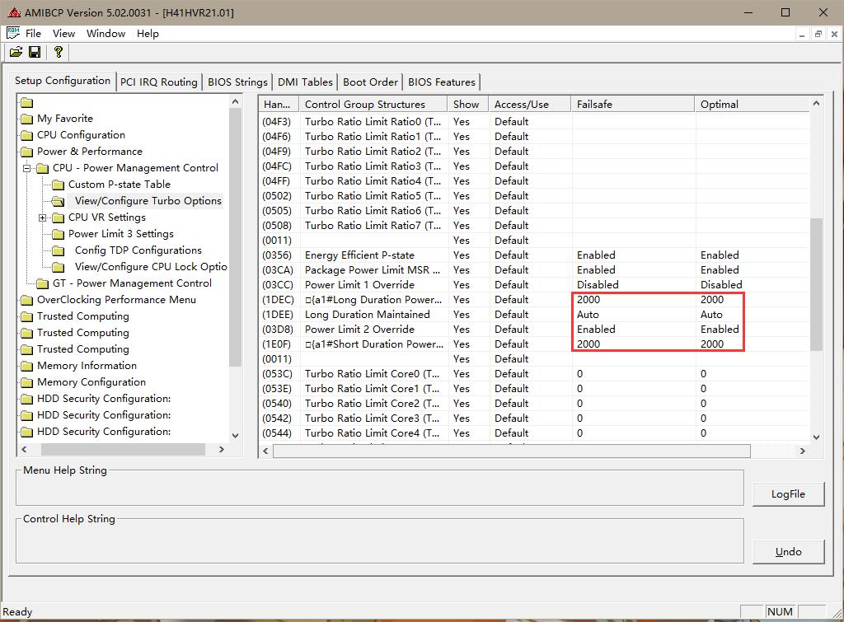Viewport: 844px width, 622px height.
Task: Collapse the CPU - Power Management Control node
Action: [x=27, y=168]
